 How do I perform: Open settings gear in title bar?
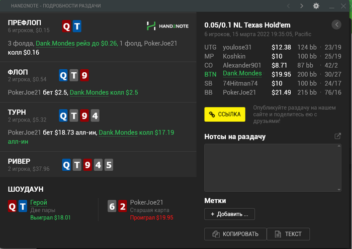pyautogui.click(x=316, y=6)
